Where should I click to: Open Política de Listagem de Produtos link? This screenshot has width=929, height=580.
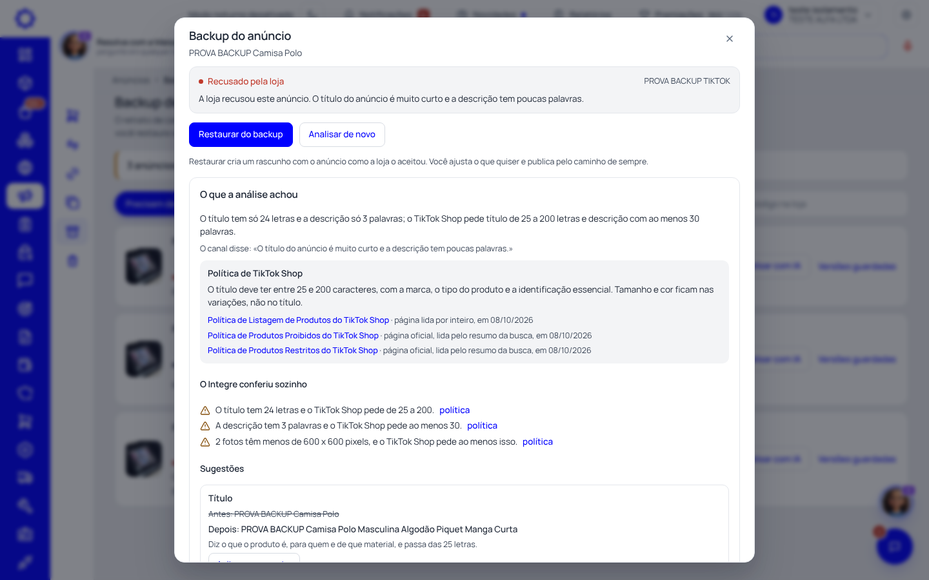[x=298, y=320]
